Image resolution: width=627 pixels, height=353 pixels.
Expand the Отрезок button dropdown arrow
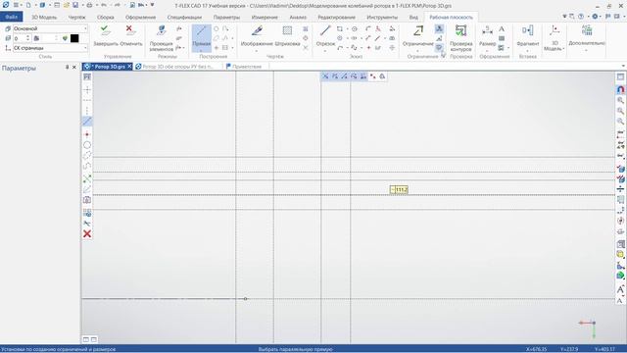325,51
